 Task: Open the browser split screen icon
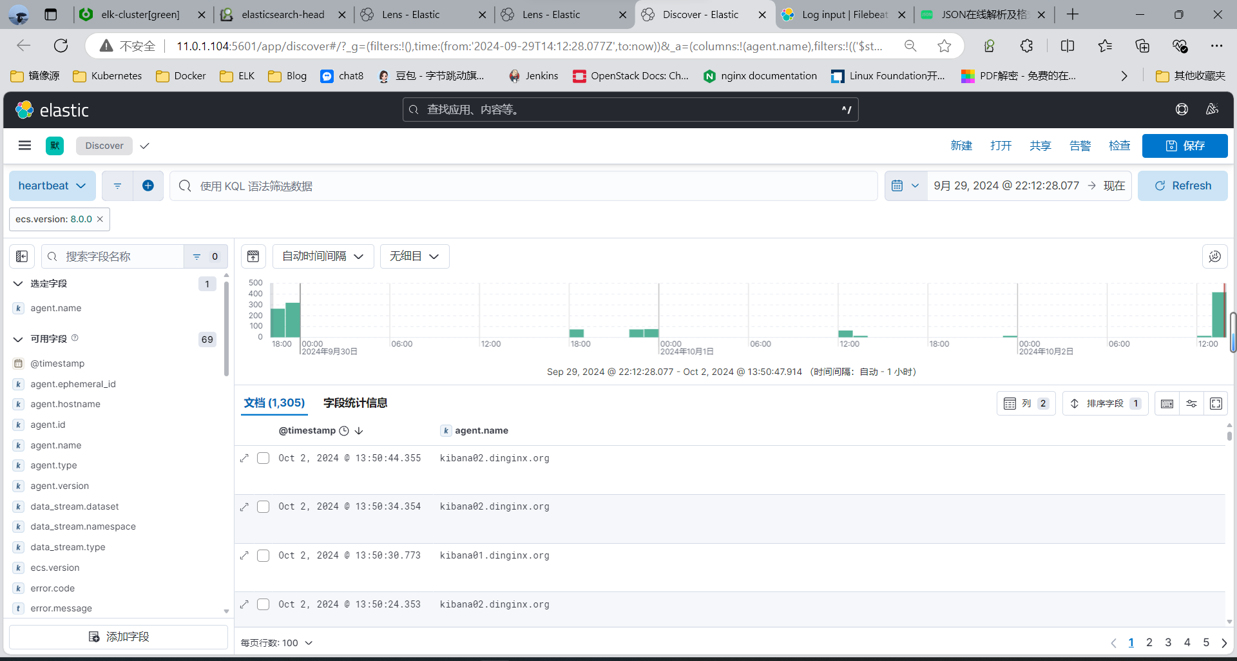(1068, 46)
